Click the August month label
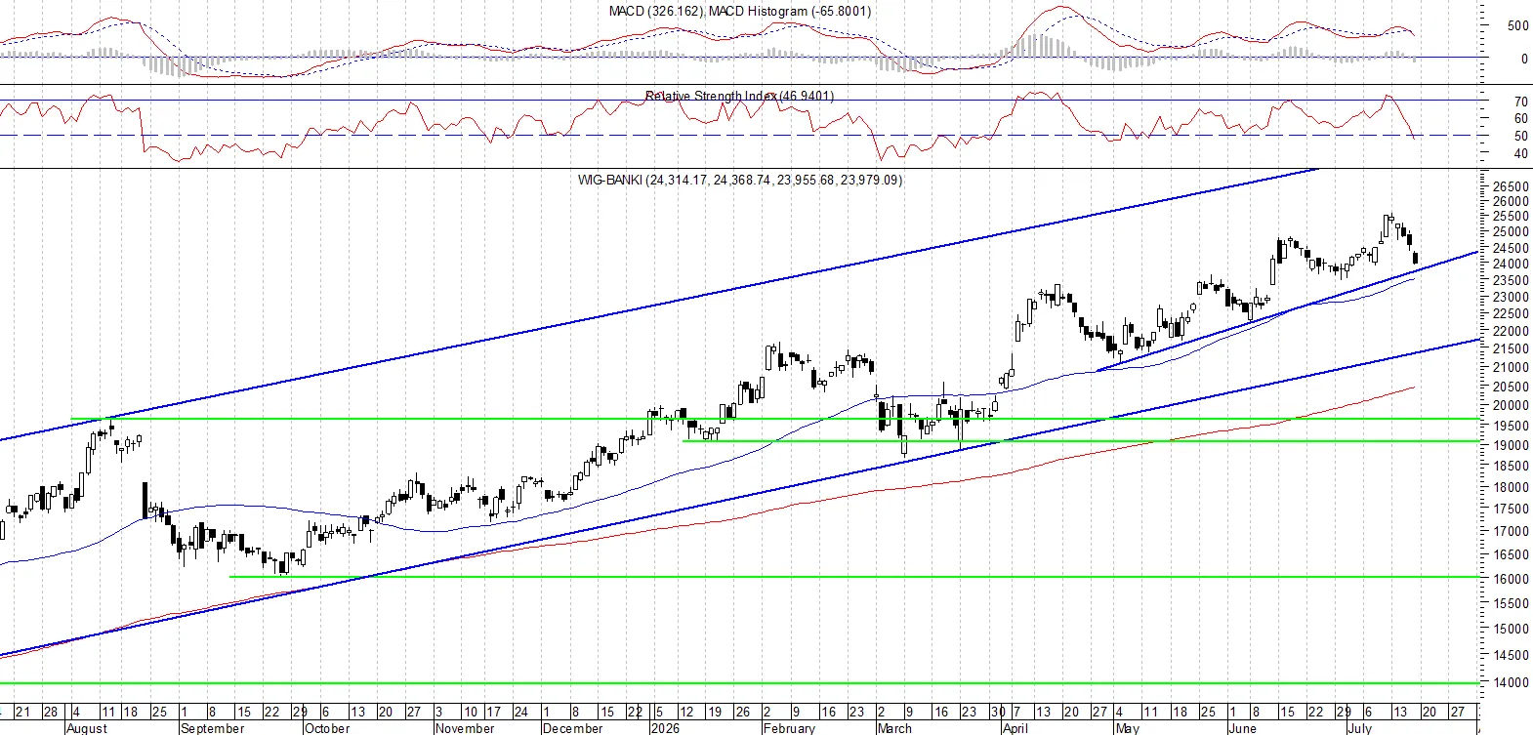Screen dimensions: 1533x735 tap(87, 728)
